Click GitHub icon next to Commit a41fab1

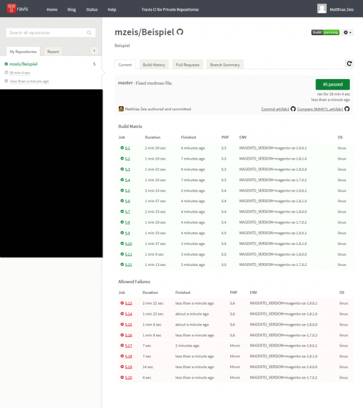pyautogui.click(x=293, y=109)
